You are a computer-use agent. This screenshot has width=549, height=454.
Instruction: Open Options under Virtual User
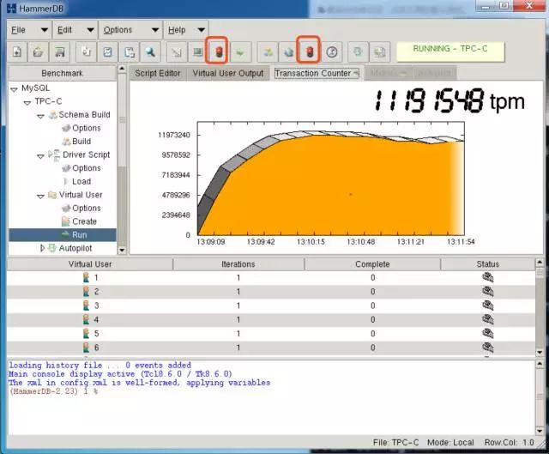click(x=86, y=208)
